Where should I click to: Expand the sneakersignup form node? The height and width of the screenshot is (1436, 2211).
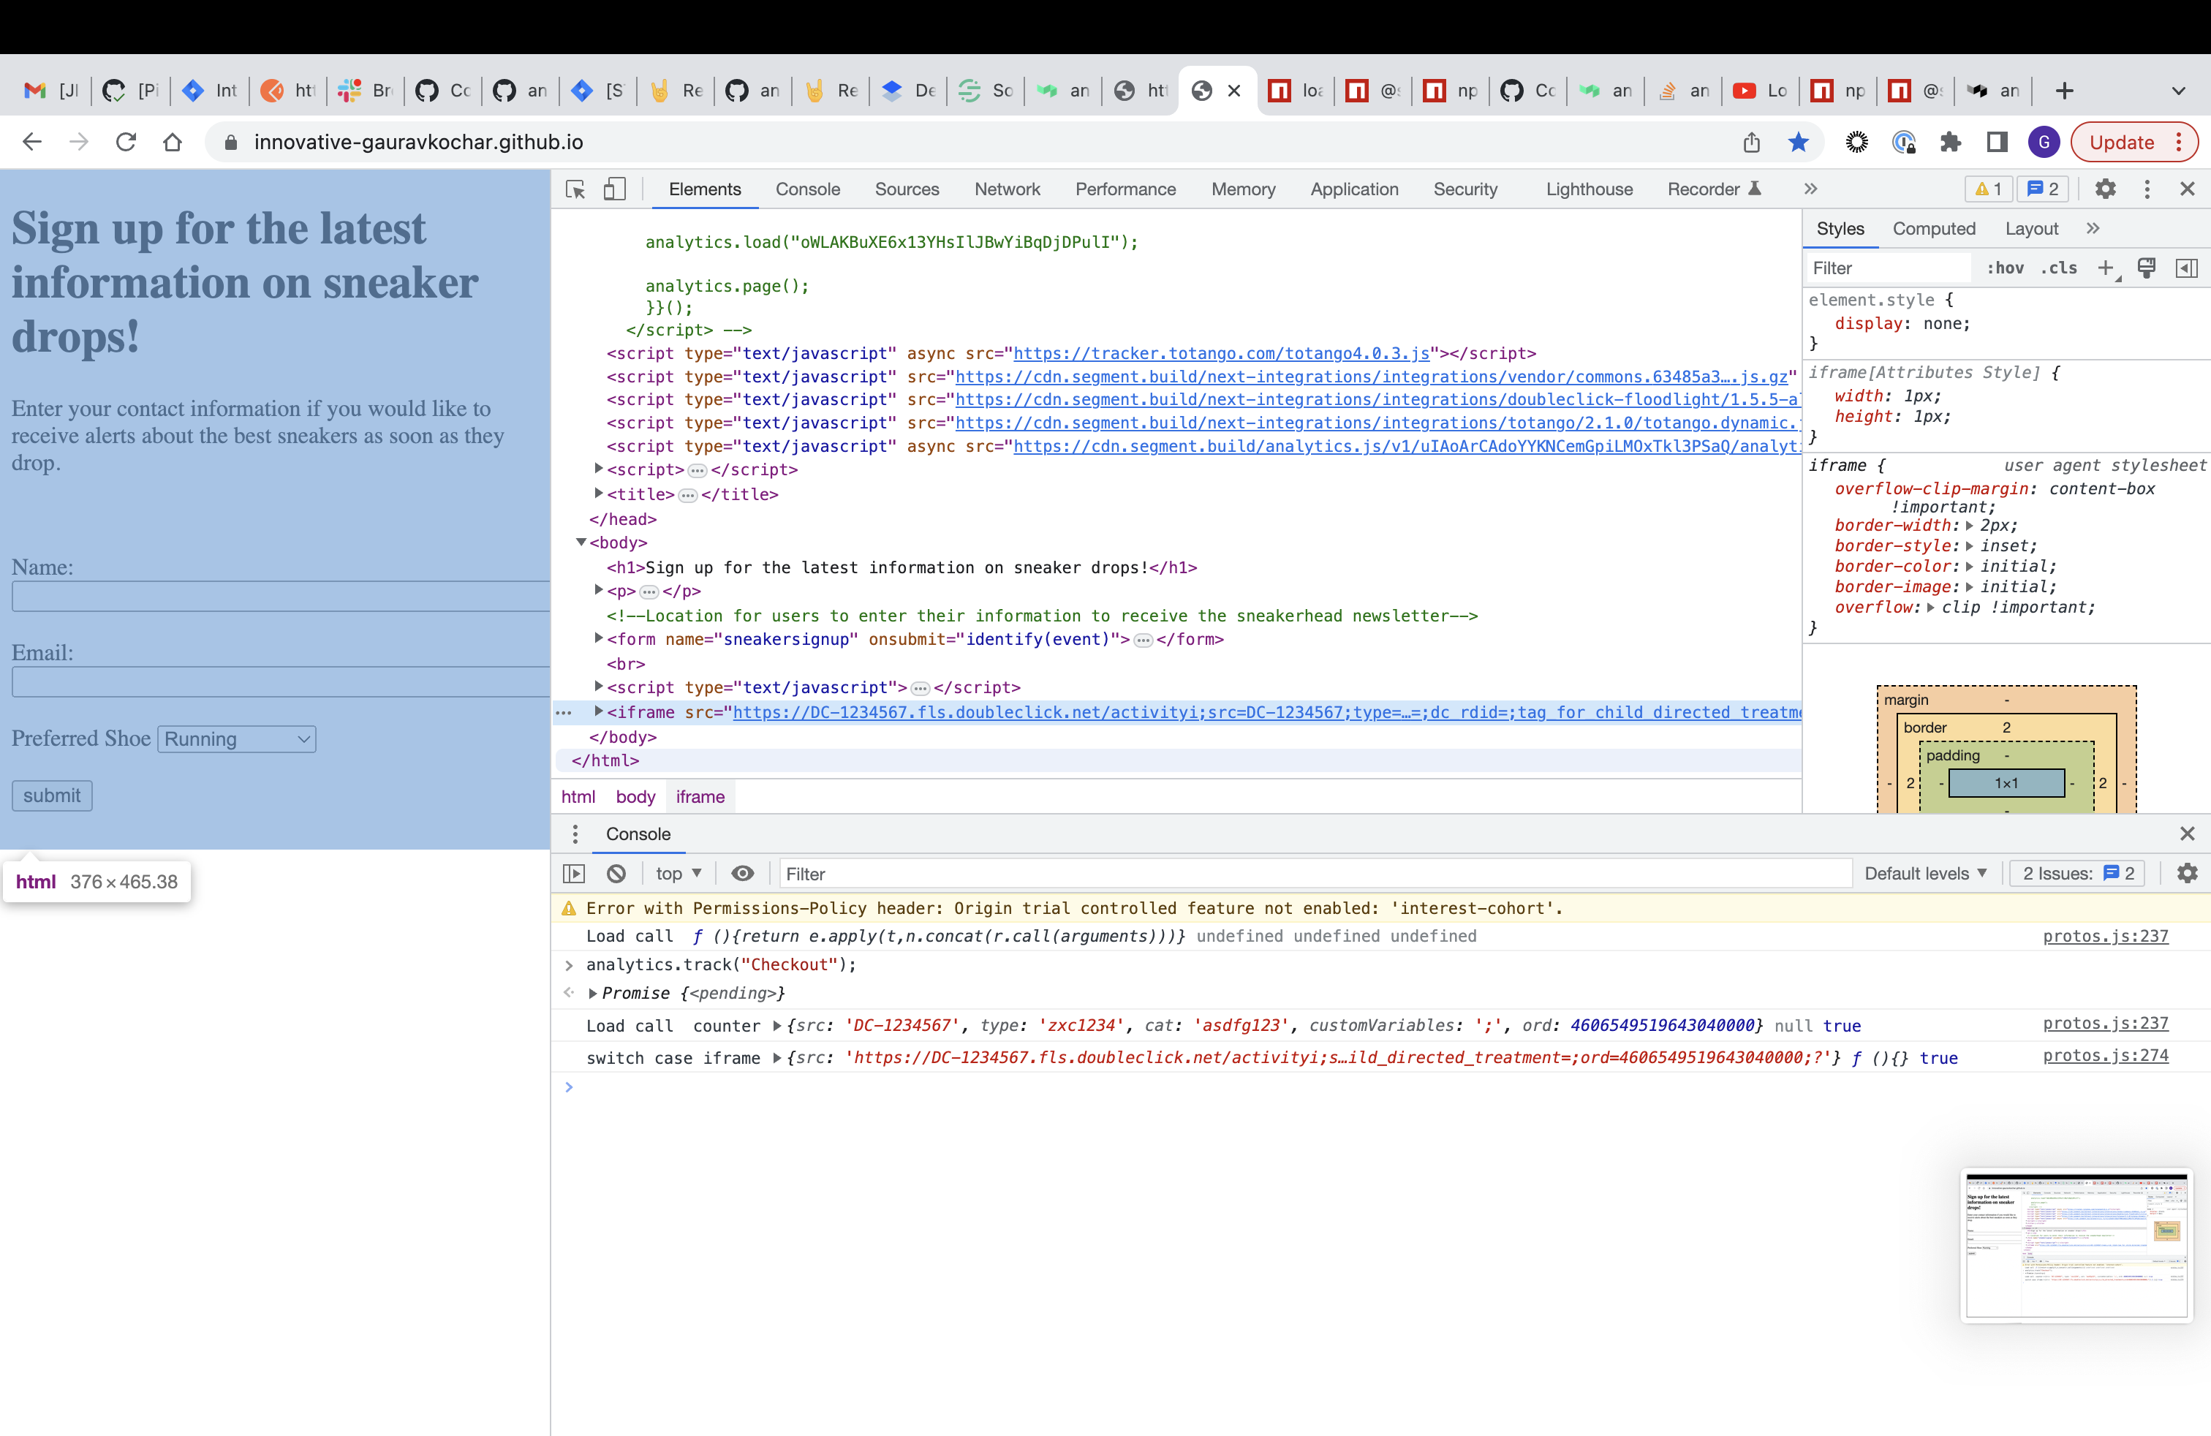(x=600, y=638)
